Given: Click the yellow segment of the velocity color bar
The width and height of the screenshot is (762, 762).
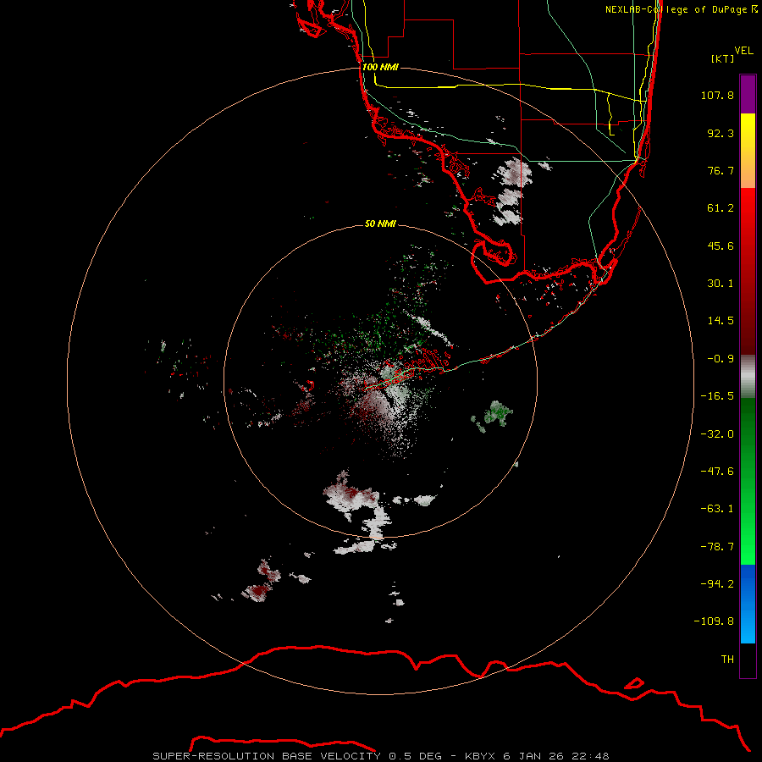Looking at the screenshot, I should pos(748,151).
